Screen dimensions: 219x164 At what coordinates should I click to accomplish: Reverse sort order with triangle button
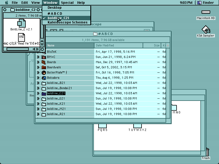pyautogui.click(x=168, y=45)
